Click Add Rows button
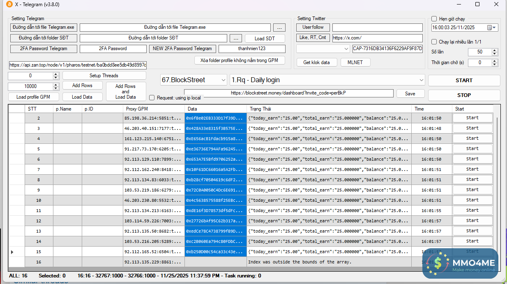 pyautogui.click(x=82, y=85)
